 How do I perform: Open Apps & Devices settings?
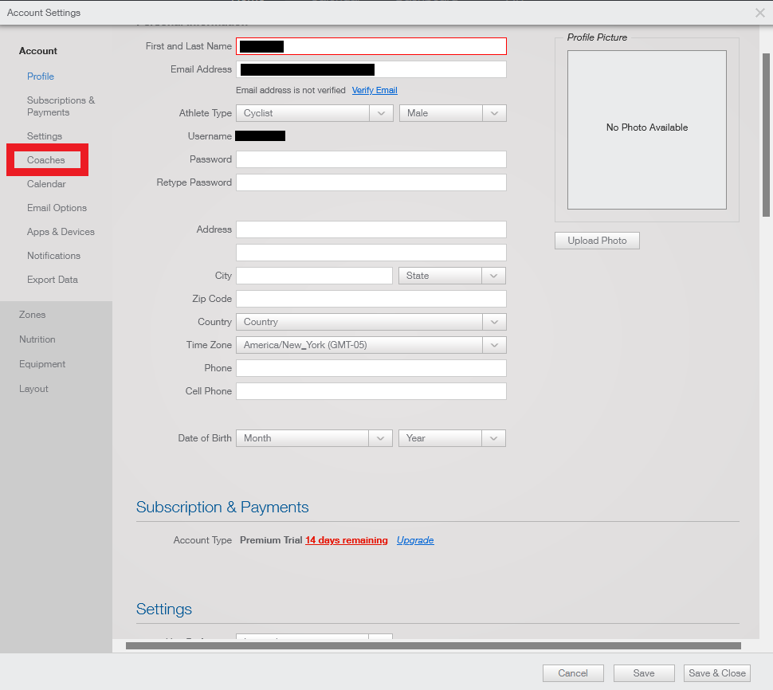61,232
